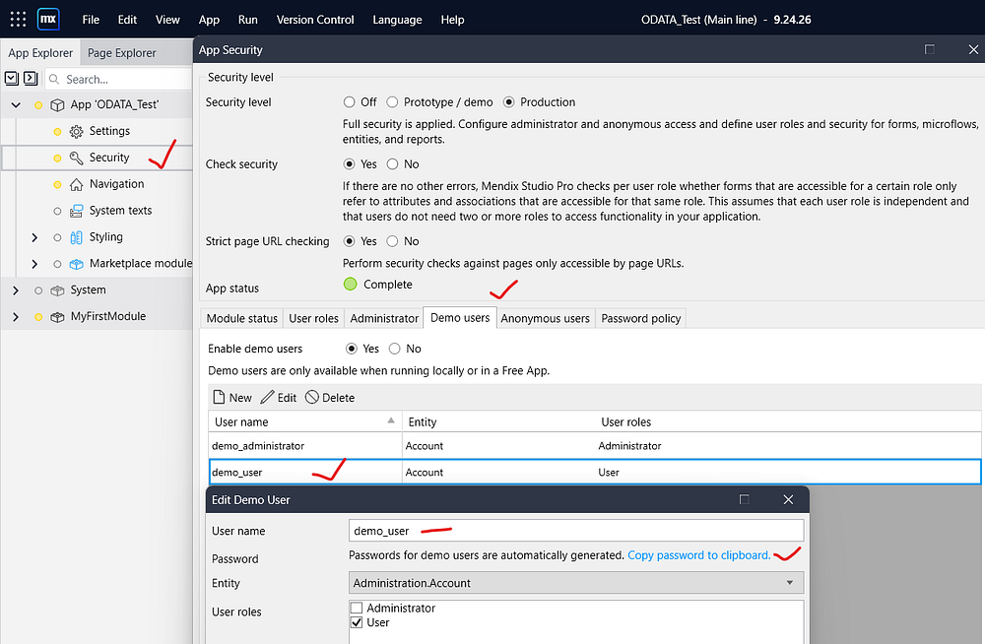This screenshot has width=985, height=644.
Task: Switch to the Anonymous users tab
Action: (545, 318)
